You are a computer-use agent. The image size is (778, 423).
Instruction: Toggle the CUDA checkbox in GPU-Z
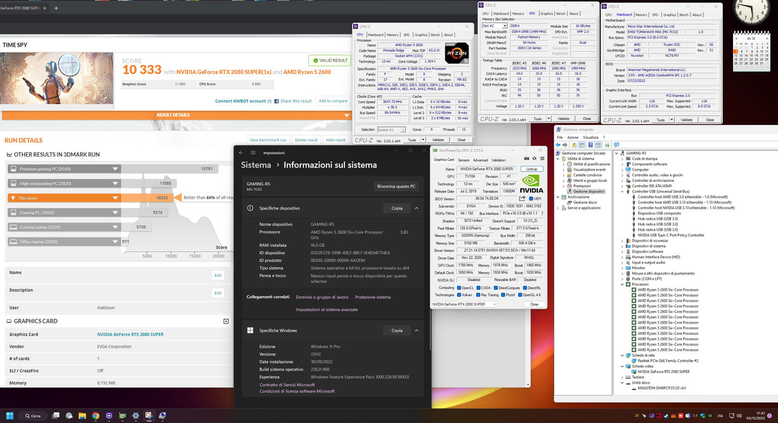click(480, 288)
